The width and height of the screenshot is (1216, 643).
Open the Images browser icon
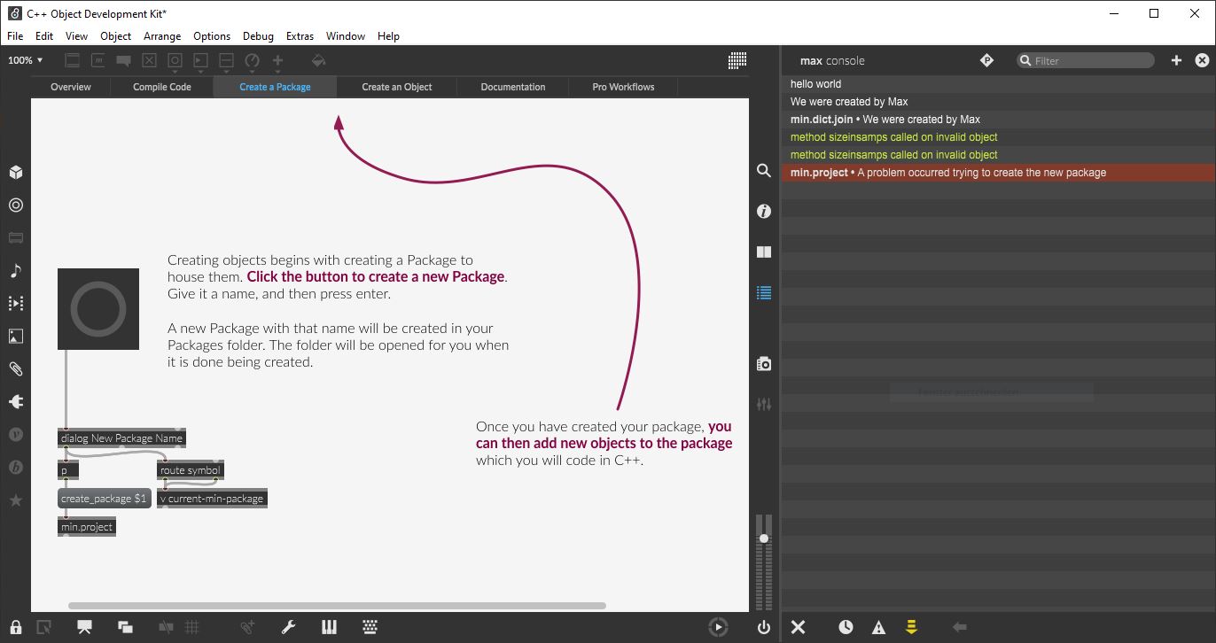(x=15, y=336)
